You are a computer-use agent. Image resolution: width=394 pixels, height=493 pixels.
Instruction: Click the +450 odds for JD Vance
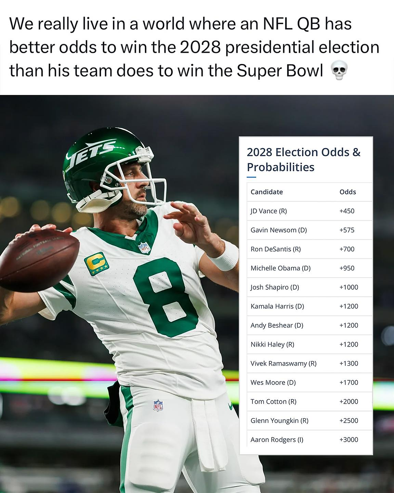pyautogui.click(x=347, y=211)
